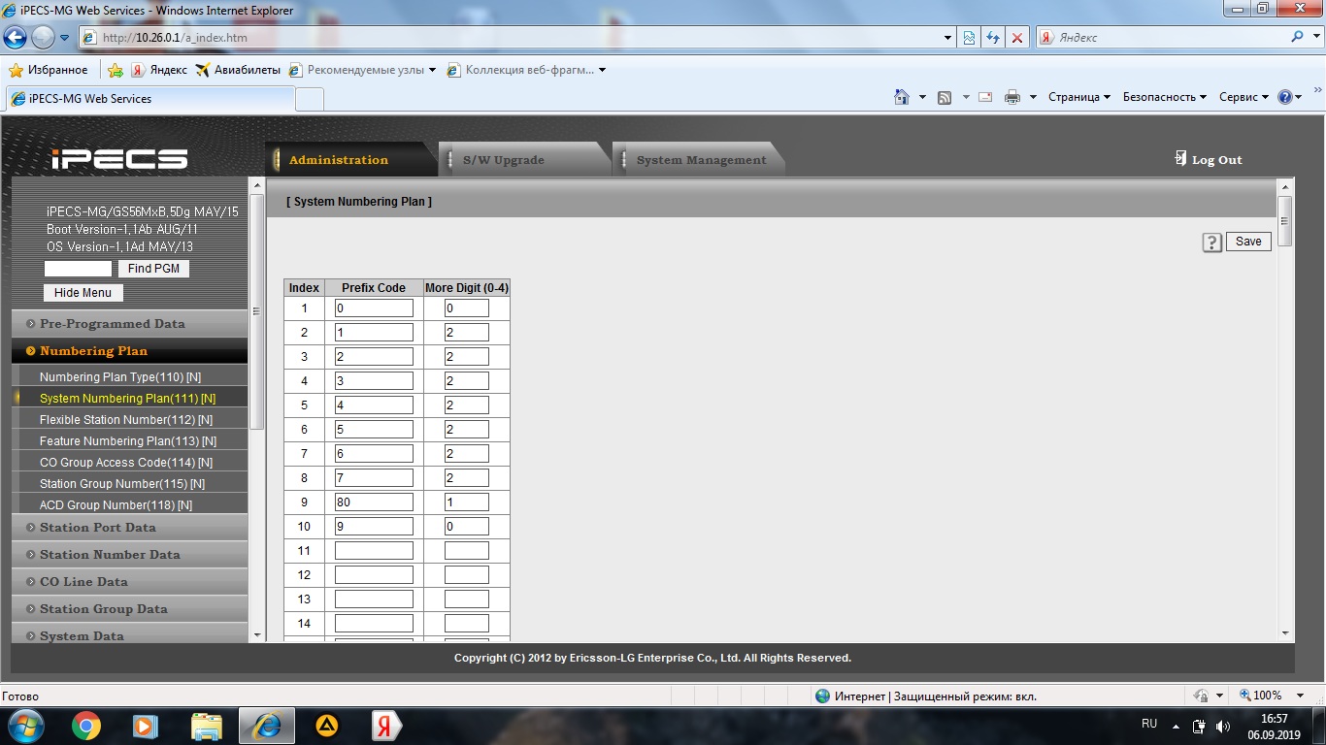The height and width of the screenshot is (745, 1326).
Task: Click the Prefix Code field for index 9
Action: [x=374, y=502]
